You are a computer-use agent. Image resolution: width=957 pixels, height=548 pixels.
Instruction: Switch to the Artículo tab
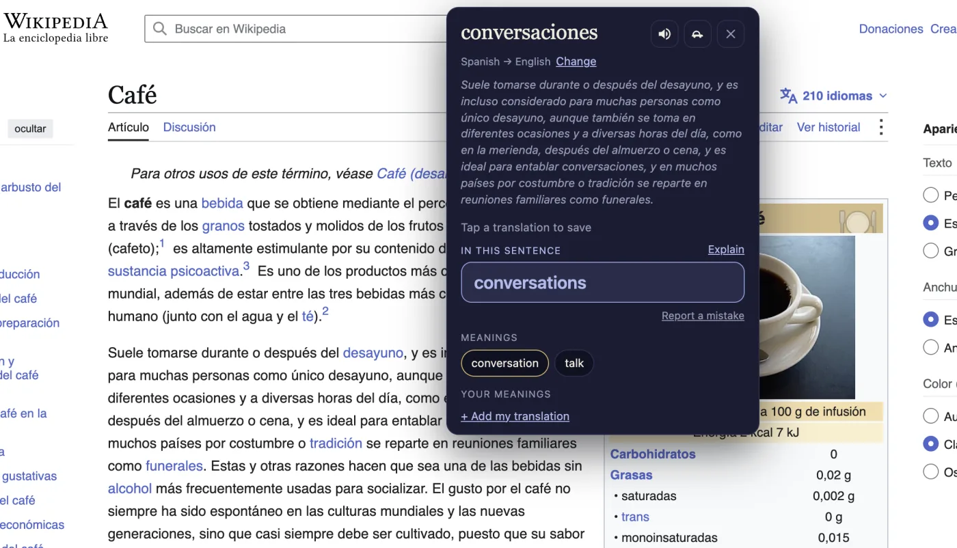coord(129,127)
